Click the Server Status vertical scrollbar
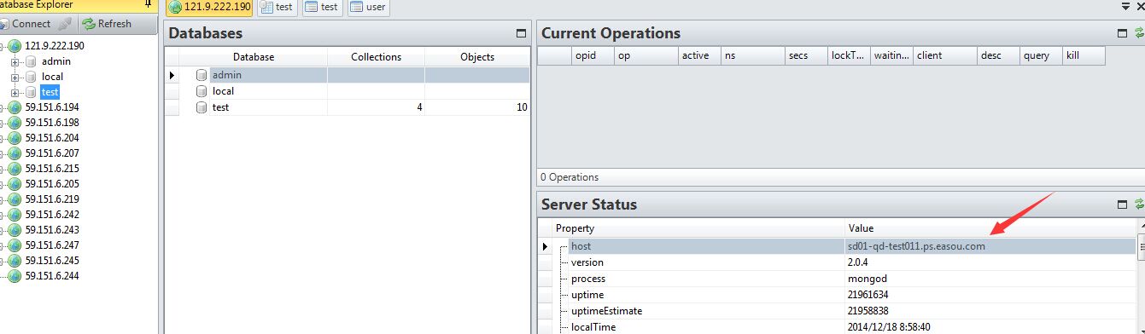Image resolution: width=1145 pixels, height=334 pixels. 1141,277
